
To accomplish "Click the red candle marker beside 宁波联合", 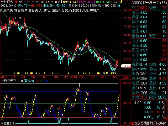I will (x=16, y=2).
